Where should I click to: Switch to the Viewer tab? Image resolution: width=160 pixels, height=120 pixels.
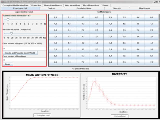pyautogui.click(x=105, y=5)
